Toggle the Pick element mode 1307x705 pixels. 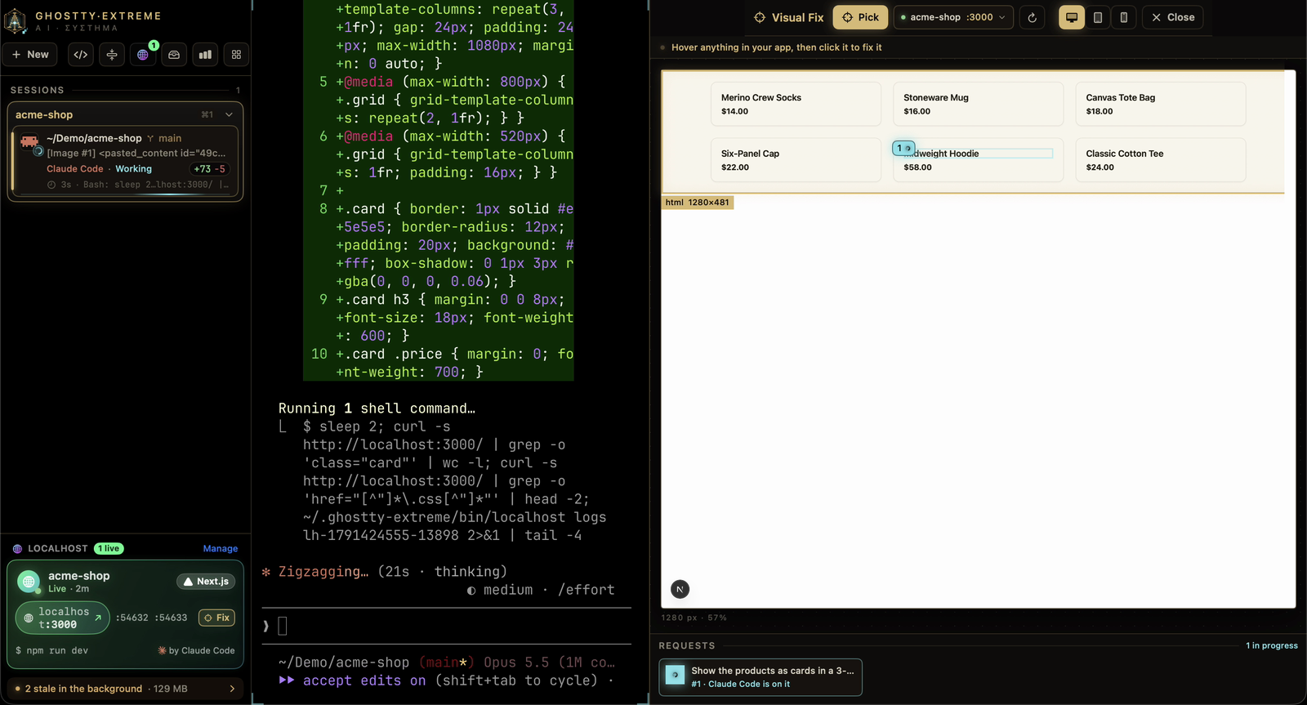pos(860,17)
